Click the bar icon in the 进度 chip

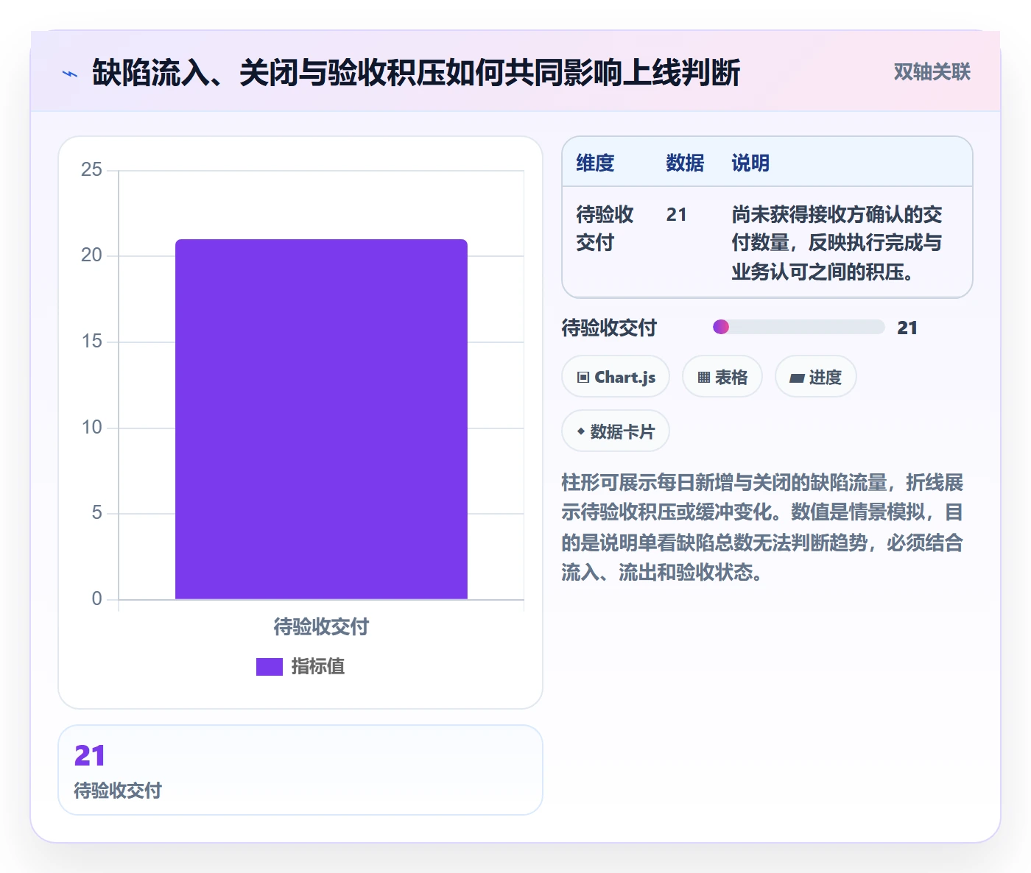tap(797, 378)
